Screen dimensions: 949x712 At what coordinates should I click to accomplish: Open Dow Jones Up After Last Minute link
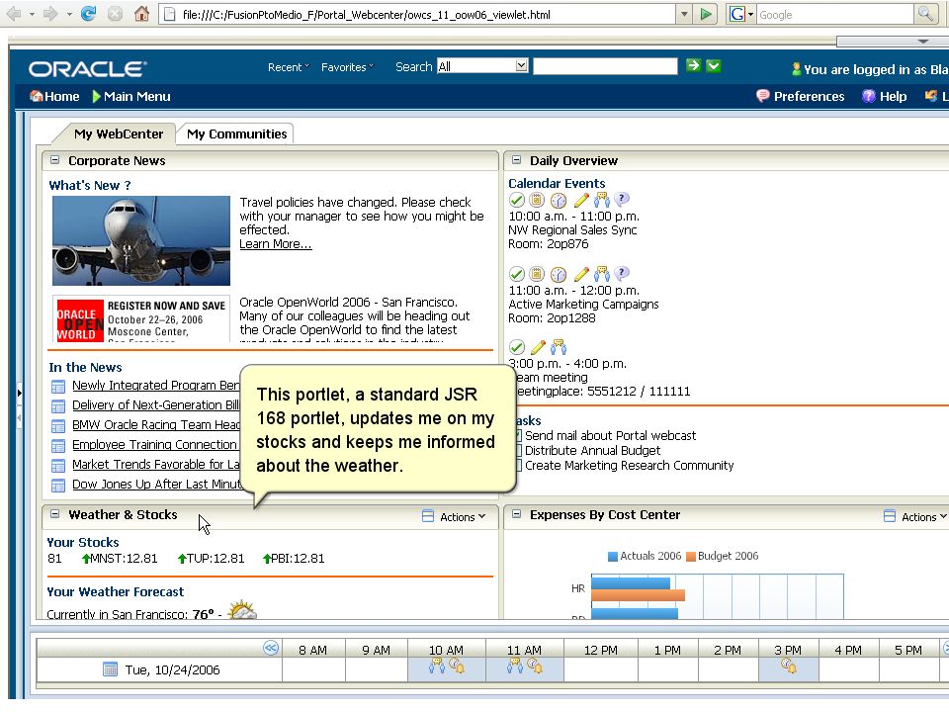(157, 485)
